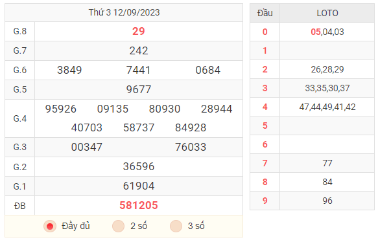The height and width of the screenshot is (242, 378).
Task: Click the red loto number 05
Action: coord(316,32)
